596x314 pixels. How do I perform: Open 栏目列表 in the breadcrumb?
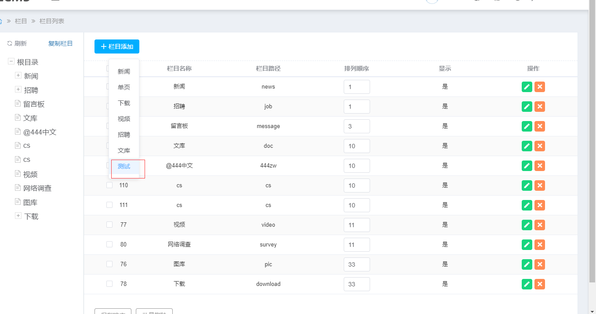52,21
